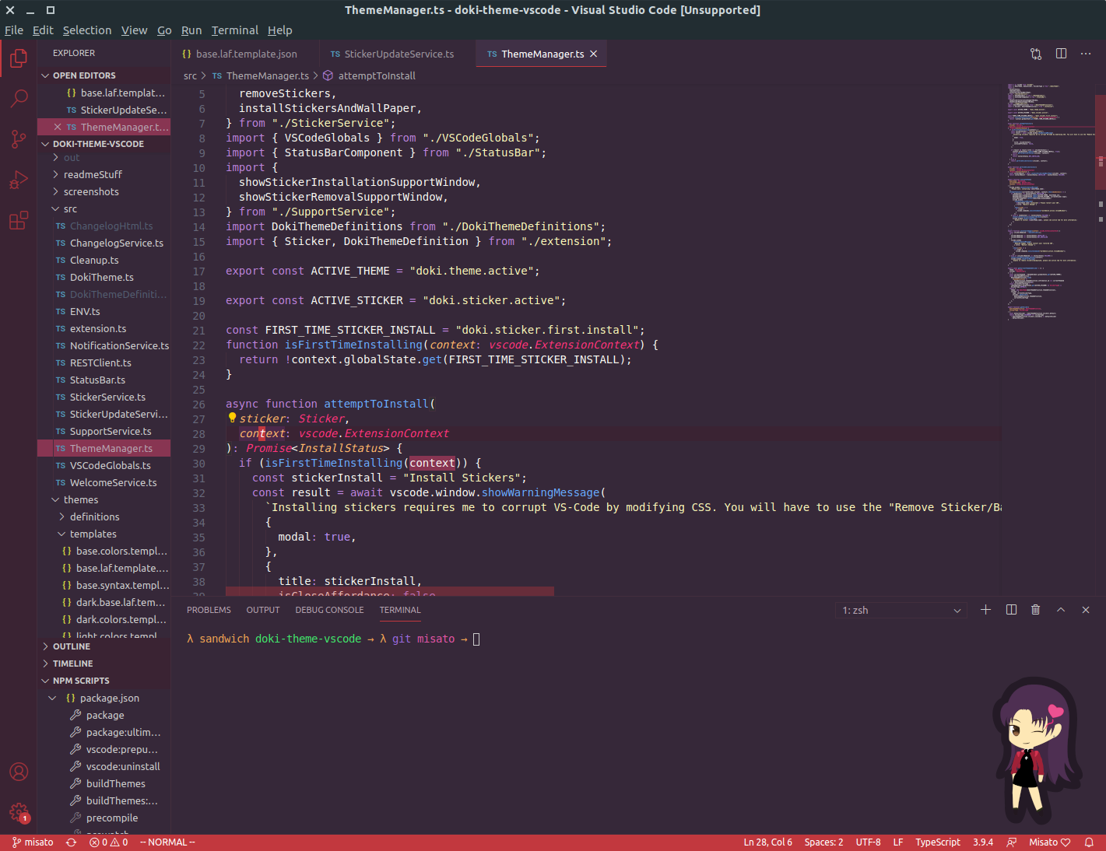Expand the readmeStuff folder

pos(93,174)
